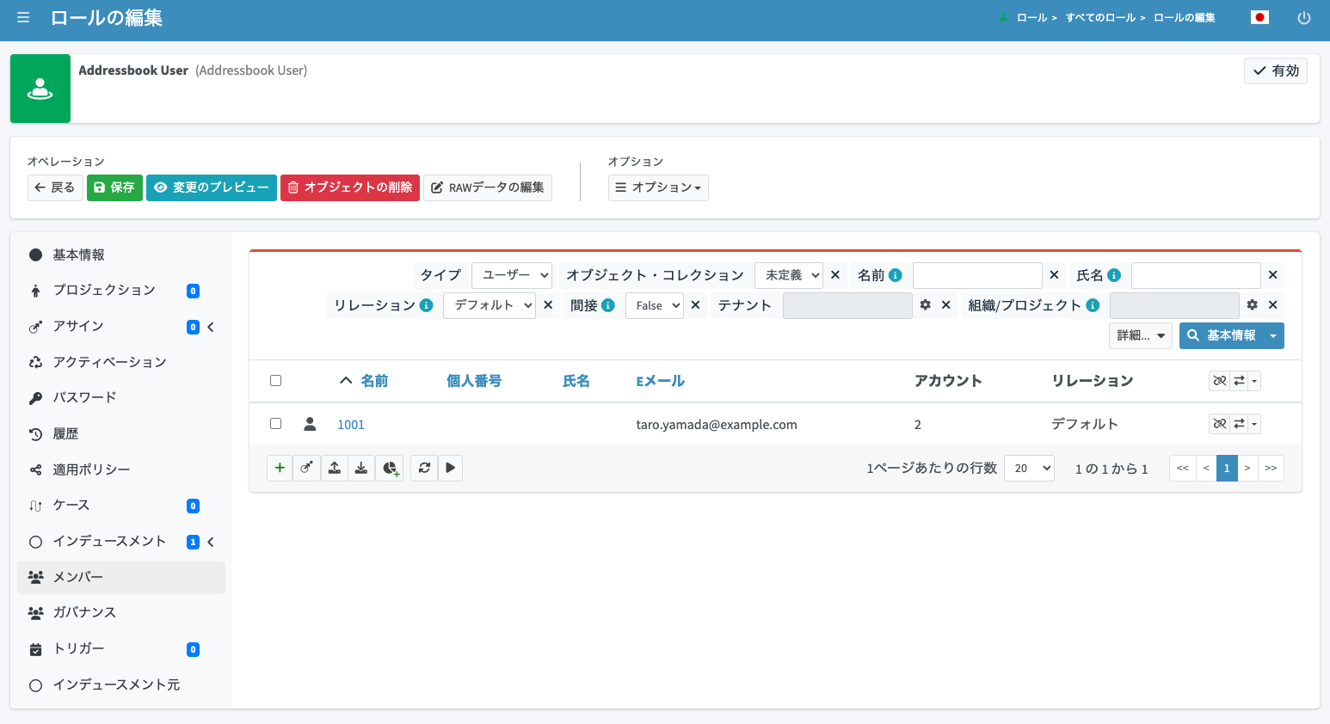This screenshot has height=724, width=1330.
Task: Click the play auto-refresh icon
Action: [451, 468]
